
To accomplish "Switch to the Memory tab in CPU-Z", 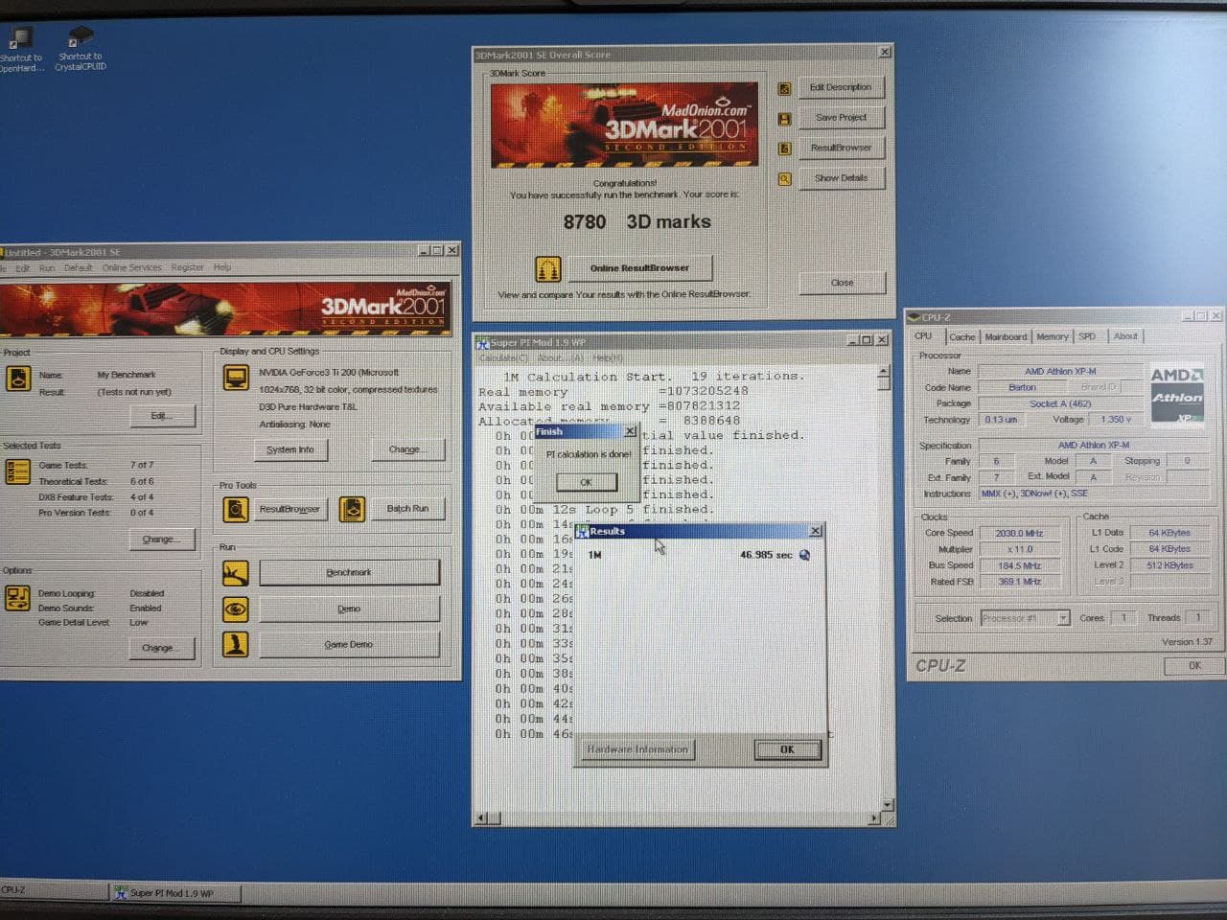I will coord(1052,337).
